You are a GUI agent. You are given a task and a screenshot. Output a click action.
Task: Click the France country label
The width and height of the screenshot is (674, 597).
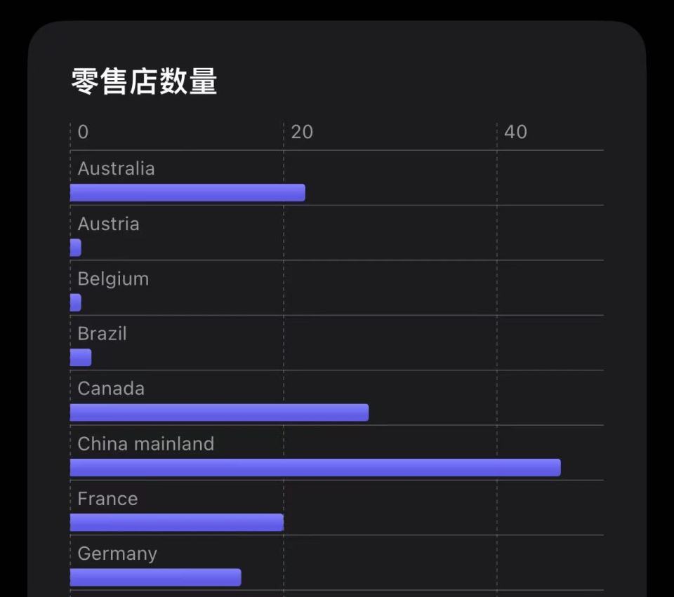click(107, 499)
